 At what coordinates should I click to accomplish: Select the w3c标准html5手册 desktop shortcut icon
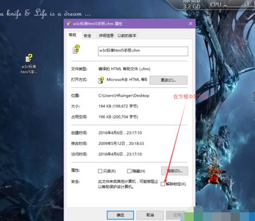click(x=29, y=64)
